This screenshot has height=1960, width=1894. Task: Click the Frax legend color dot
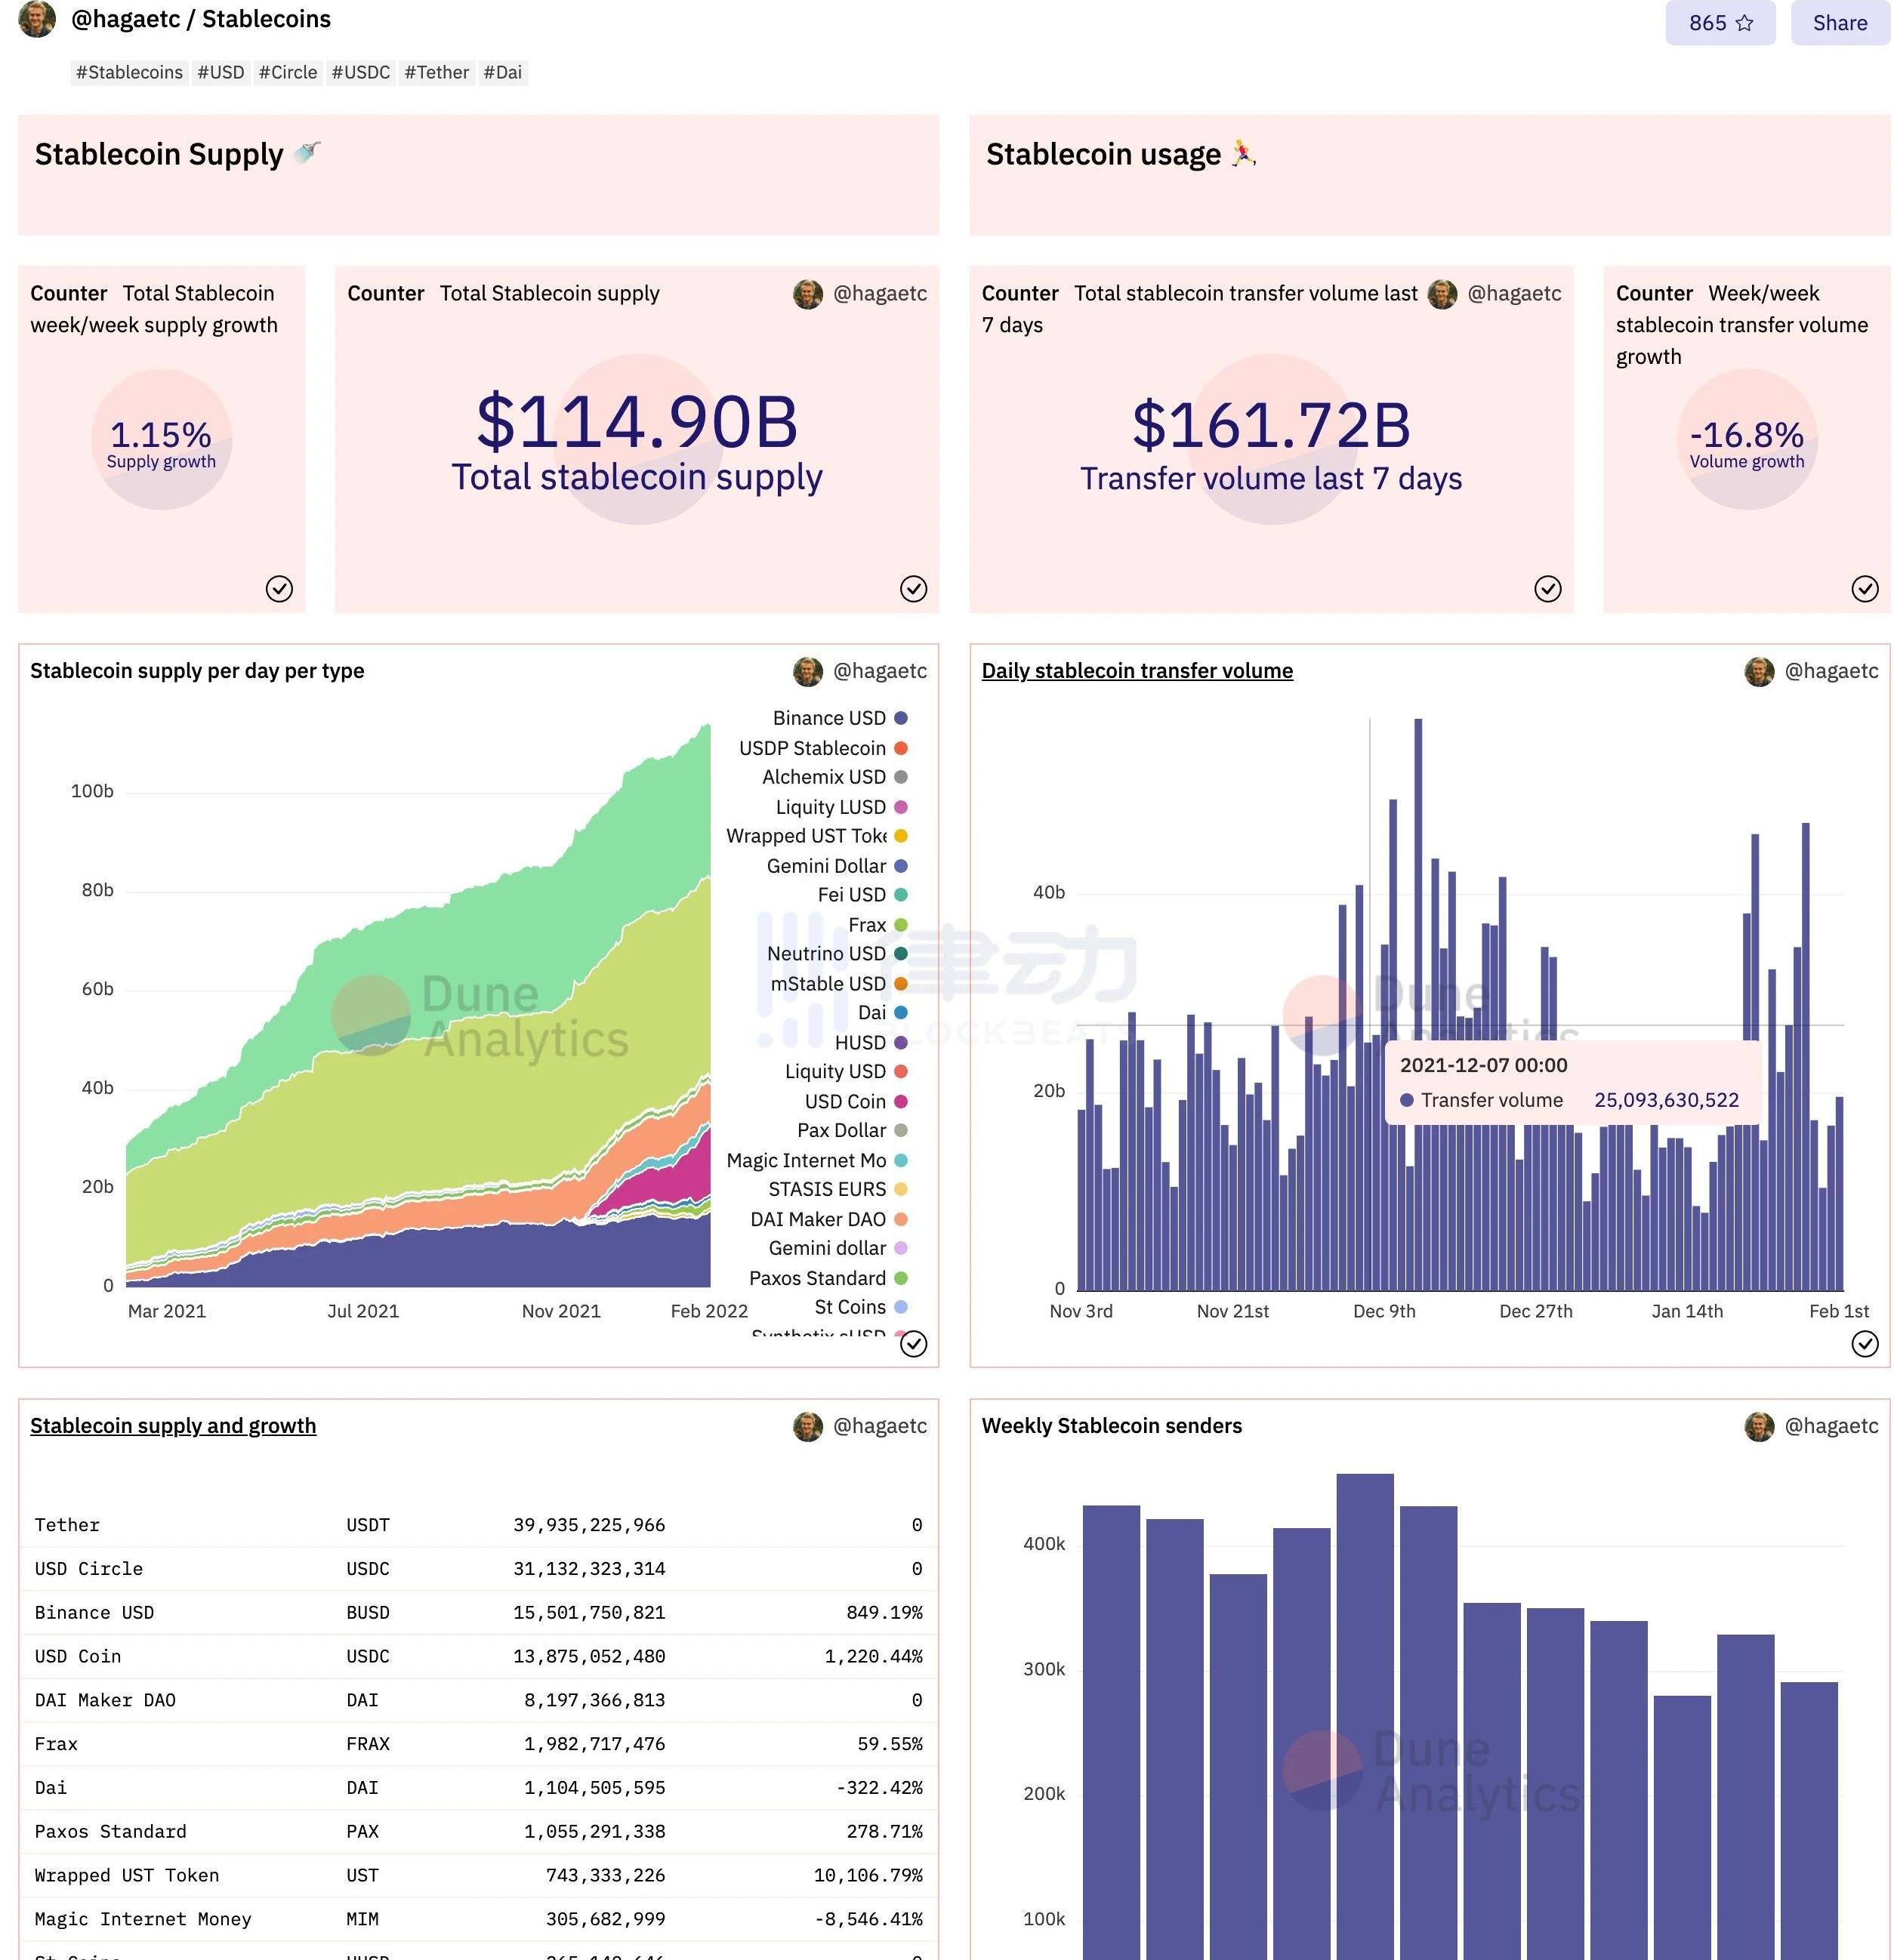(900, 925)
